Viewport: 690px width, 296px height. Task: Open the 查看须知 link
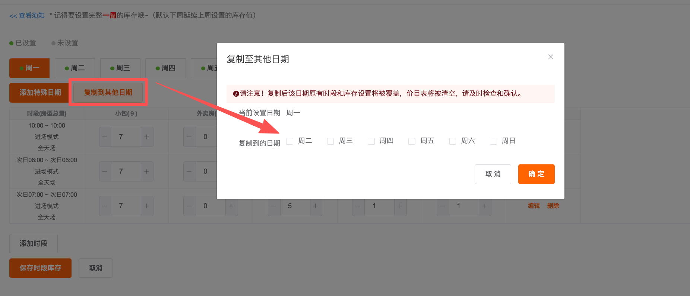coord(27,16)
